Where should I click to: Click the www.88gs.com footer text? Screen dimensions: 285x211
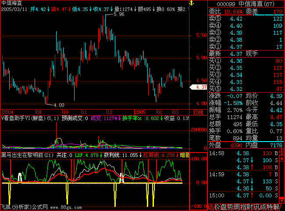click(66, 207)
